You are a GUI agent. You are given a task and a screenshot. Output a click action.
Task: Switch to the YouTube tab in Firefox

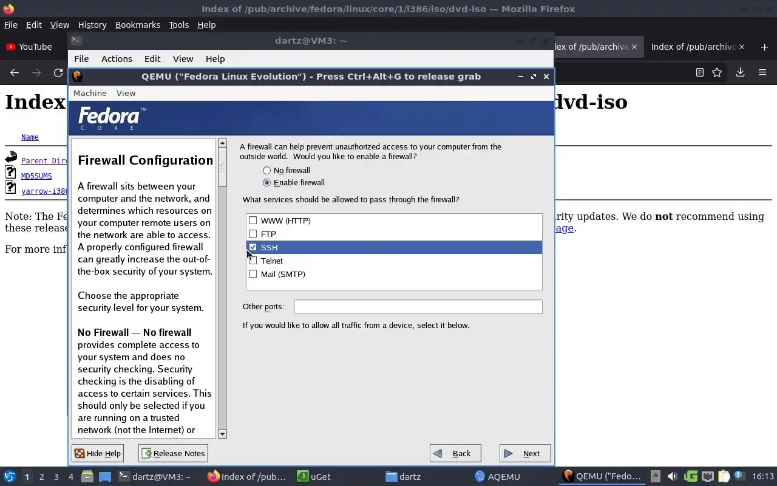[x=29, y=47]
